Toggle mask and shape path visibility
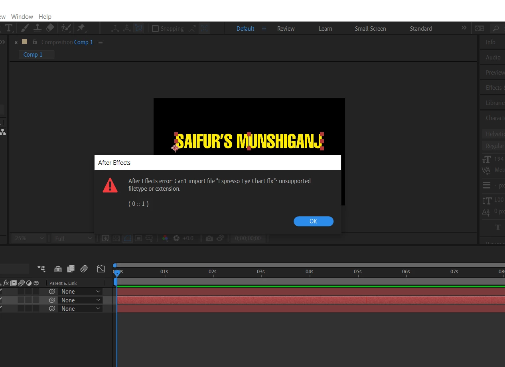Screen dimensions: 505x367 pyautogui.click(x=127, y=238)
